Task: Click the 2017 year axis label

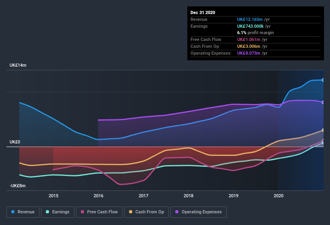Action: click(x=143, y=196)
